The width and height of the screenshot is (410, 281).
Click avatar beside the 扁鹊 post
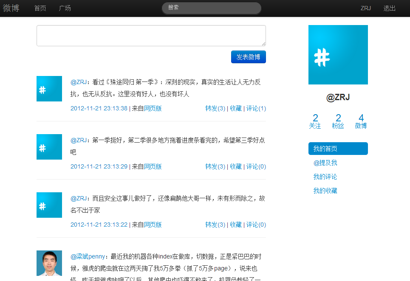[49, 205]
